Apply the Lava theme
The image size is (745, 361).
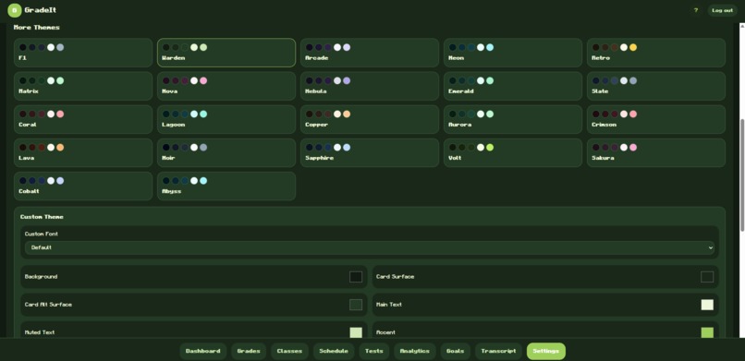coord(83,152)
